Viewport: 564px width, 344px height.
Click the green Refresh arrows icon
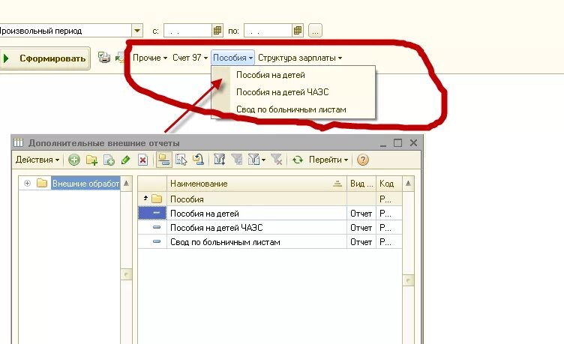298,160
